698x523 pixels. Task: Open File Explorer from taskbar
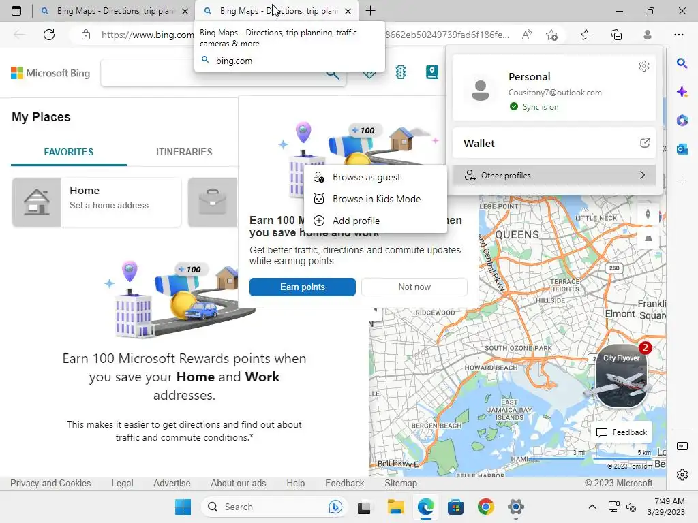click(396, 507)
